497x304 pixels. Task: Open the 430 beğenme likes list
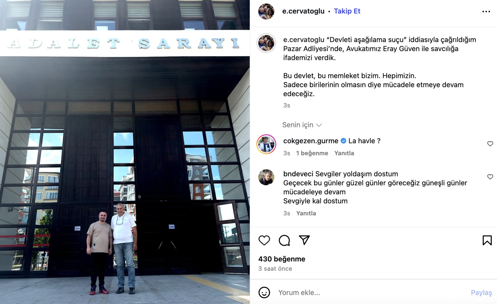pos(282,259)
